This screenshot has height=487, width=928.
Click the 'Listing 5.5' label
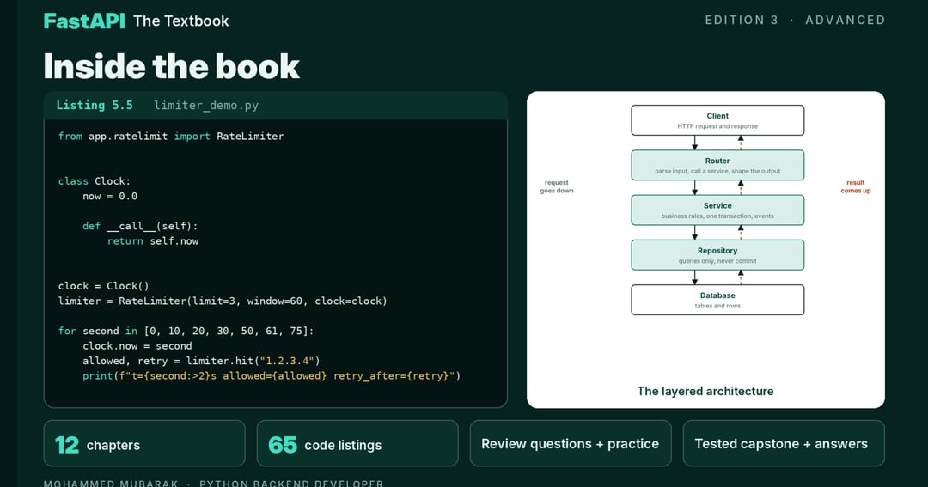click(x=95, y=105)
